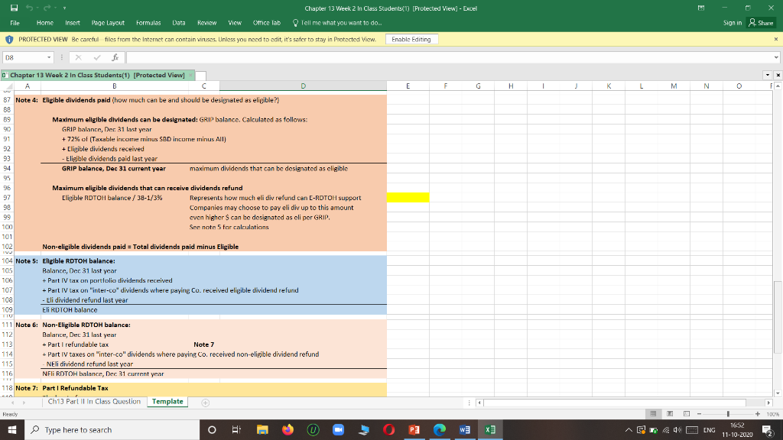Click the Protected View info shield icon
Screen dimensions: 783x440
[x=9, y=40]
